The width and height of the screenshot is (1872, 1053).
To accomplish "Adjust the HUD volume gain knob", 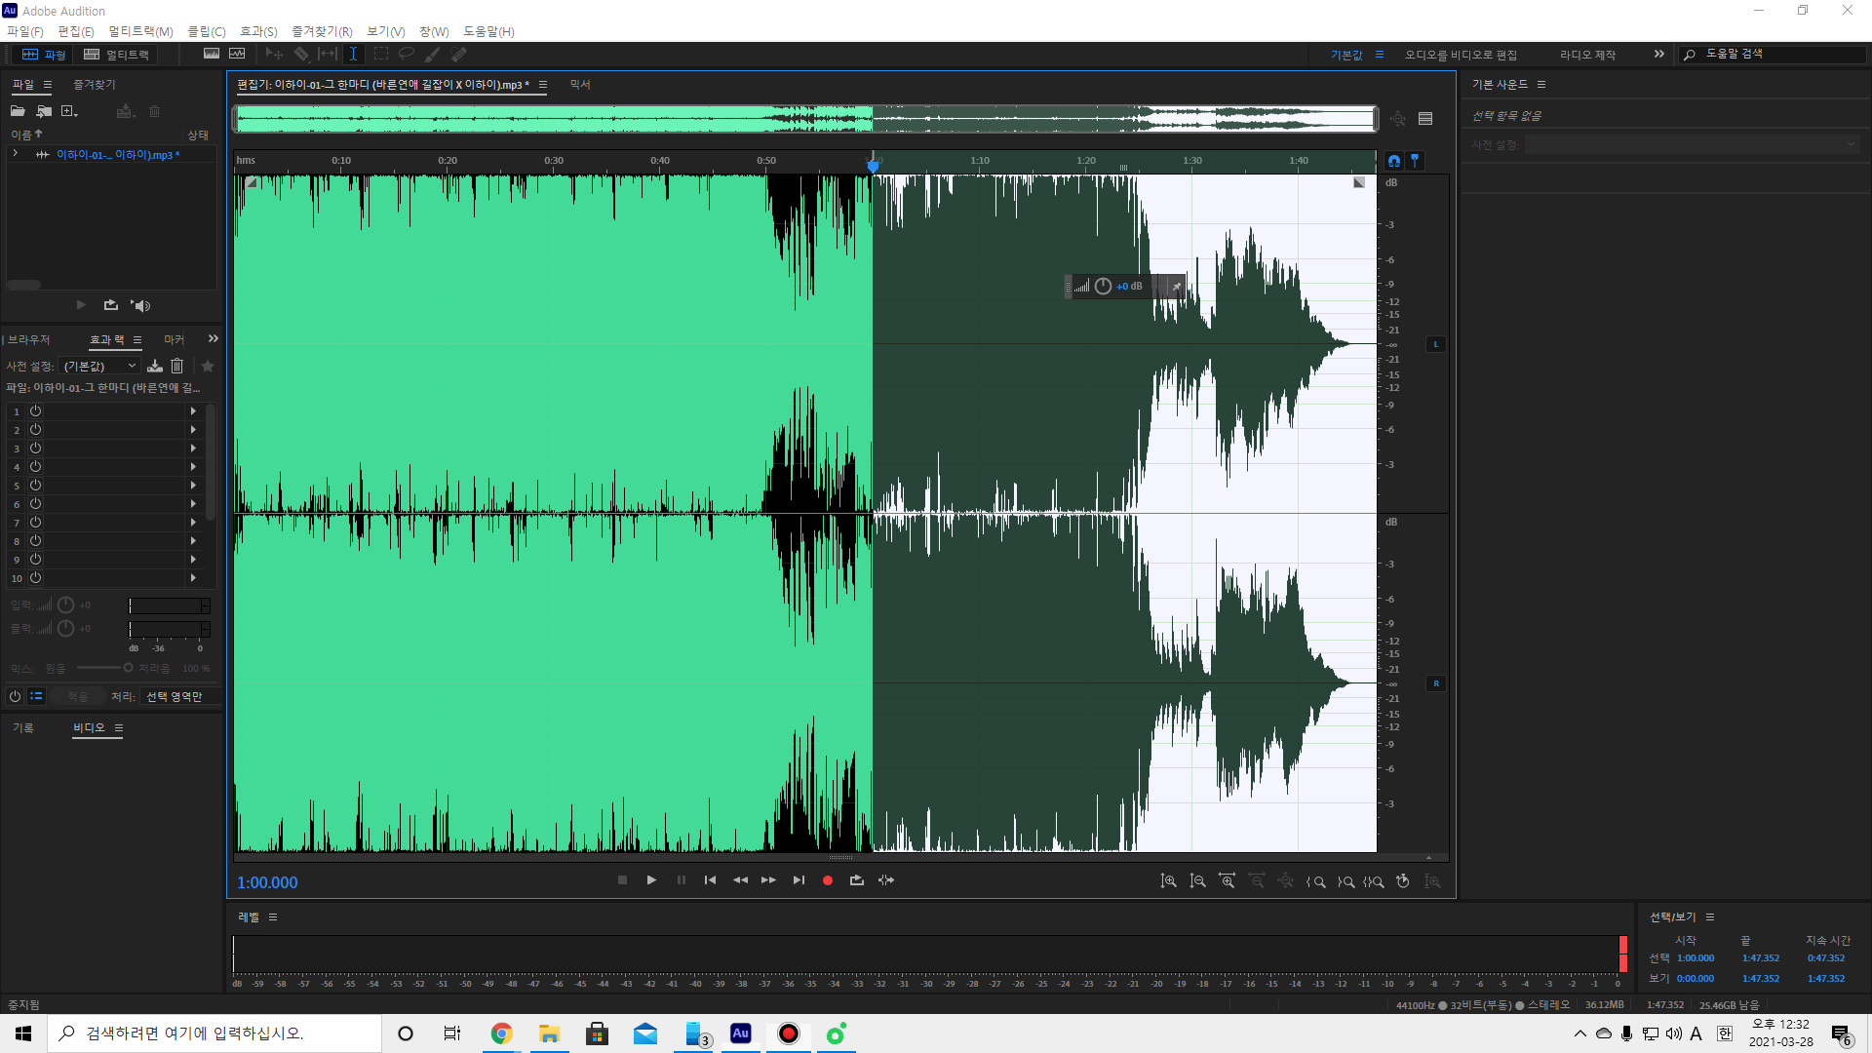I will click(x=1103, y=286).
